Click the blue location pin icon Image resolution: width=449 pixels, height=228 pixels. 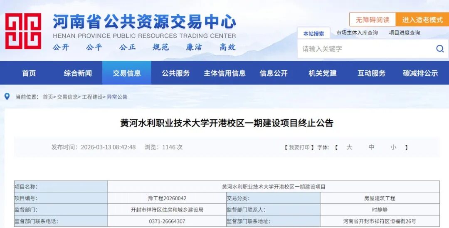point(7,97)
